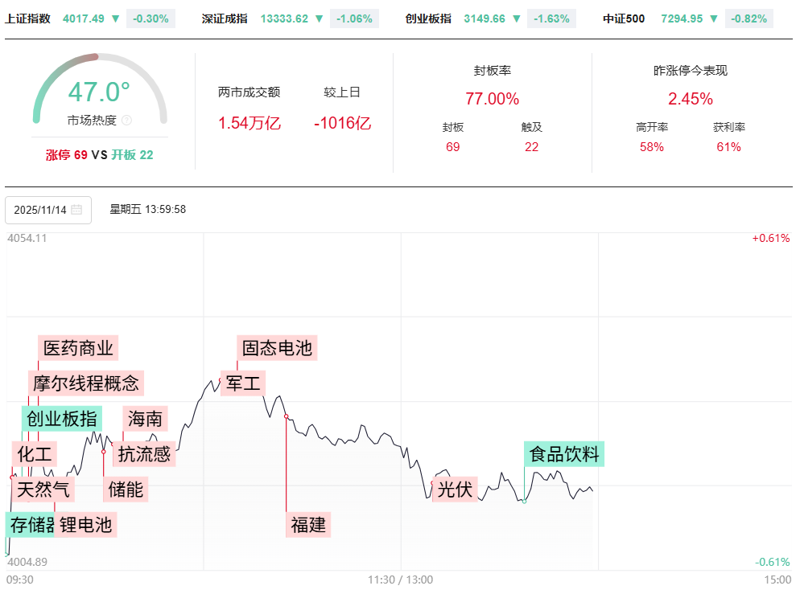Click the 福建 marker label
Viewport: 800px width, 594px height.
pos(308,526)
